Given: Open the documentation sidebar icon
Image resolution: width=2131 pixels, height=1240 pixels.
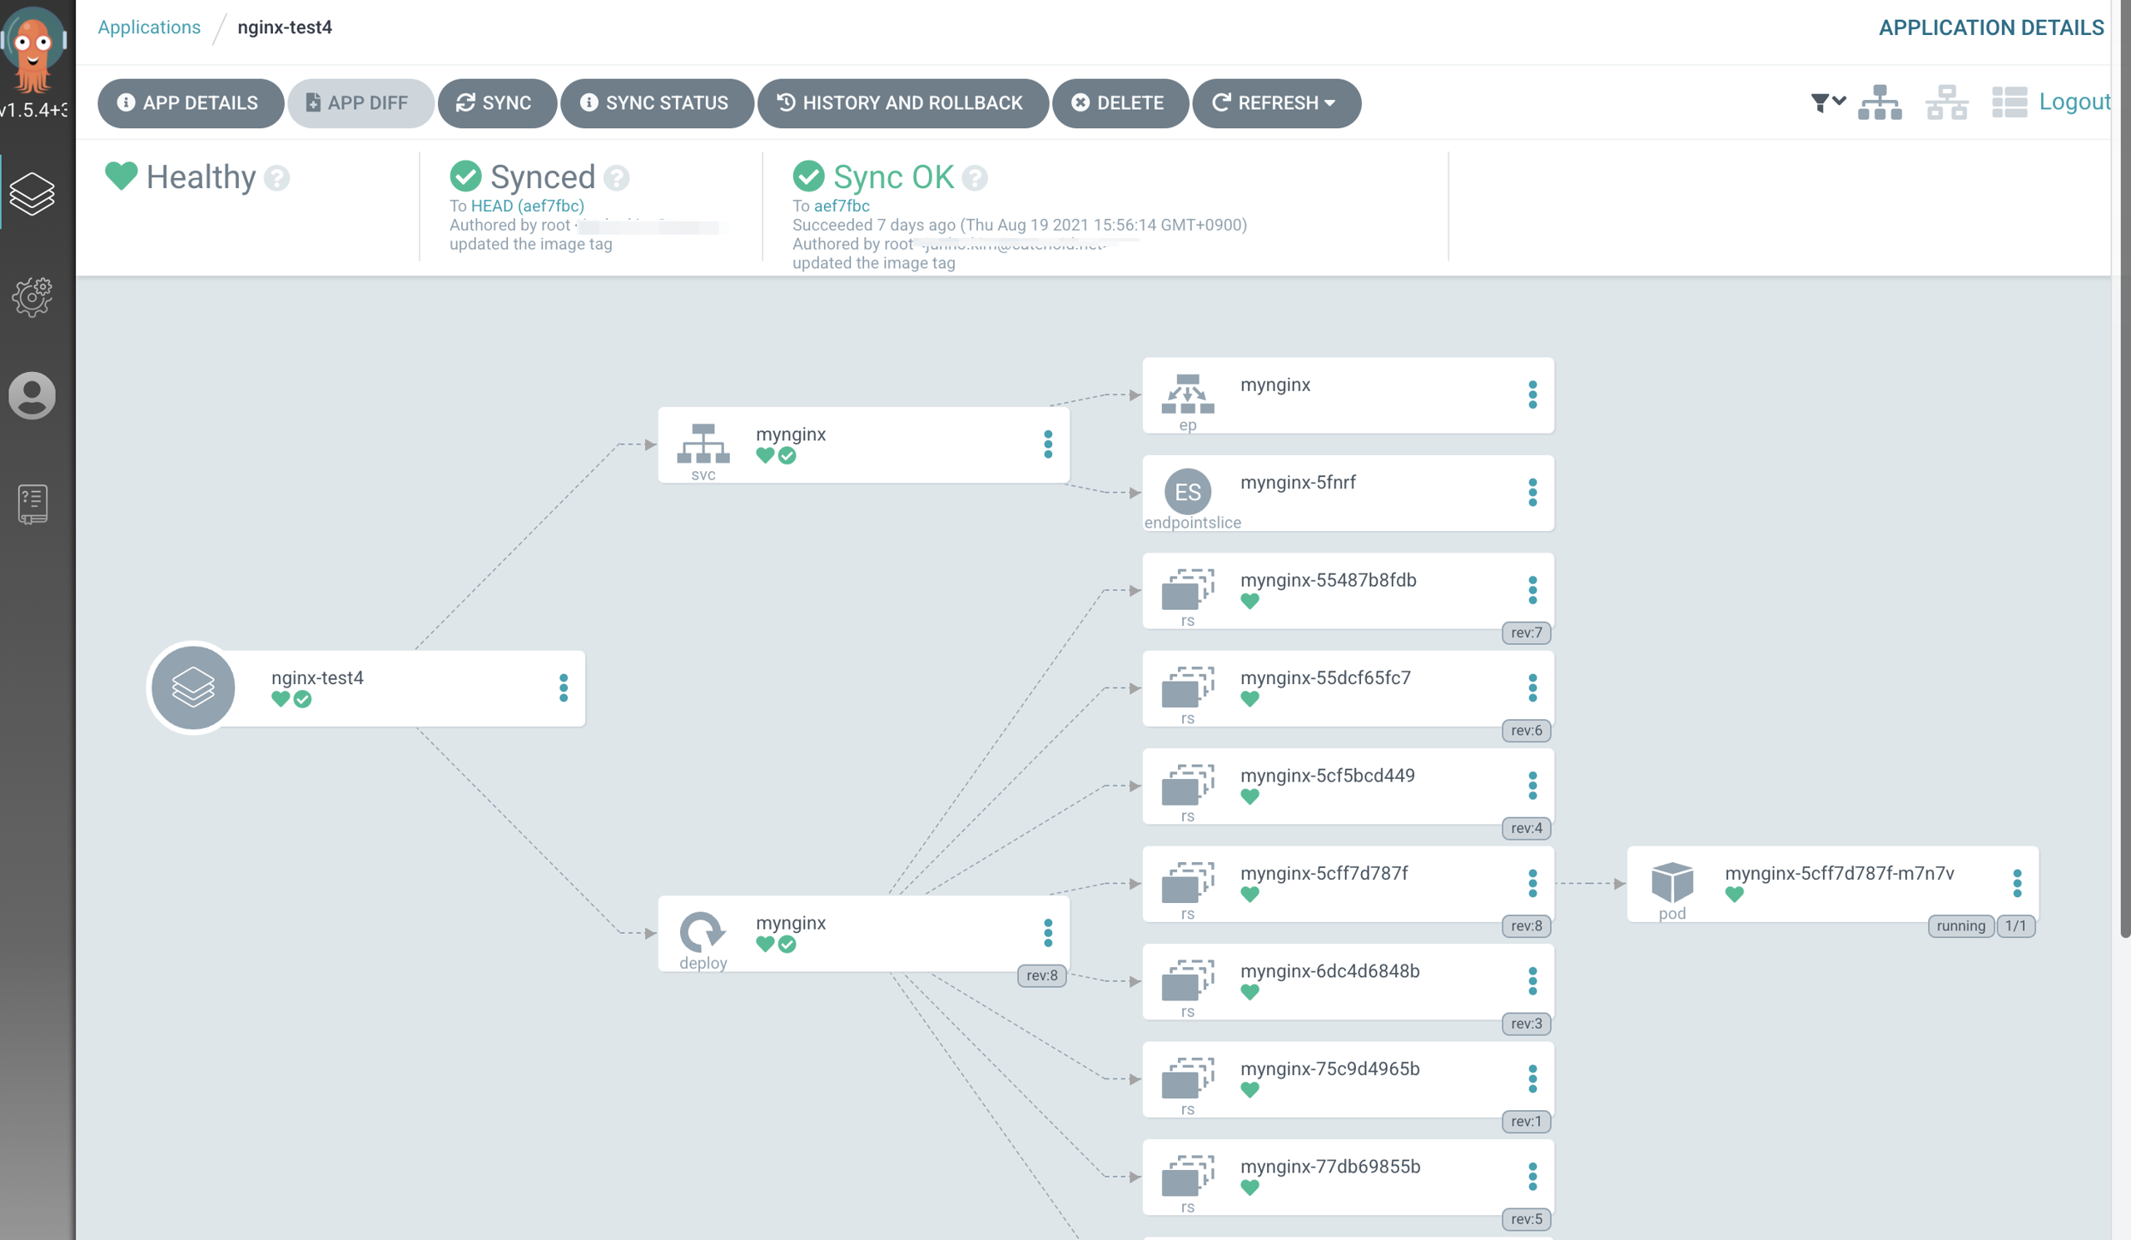Looking at the screenshot, I should 32,503.
